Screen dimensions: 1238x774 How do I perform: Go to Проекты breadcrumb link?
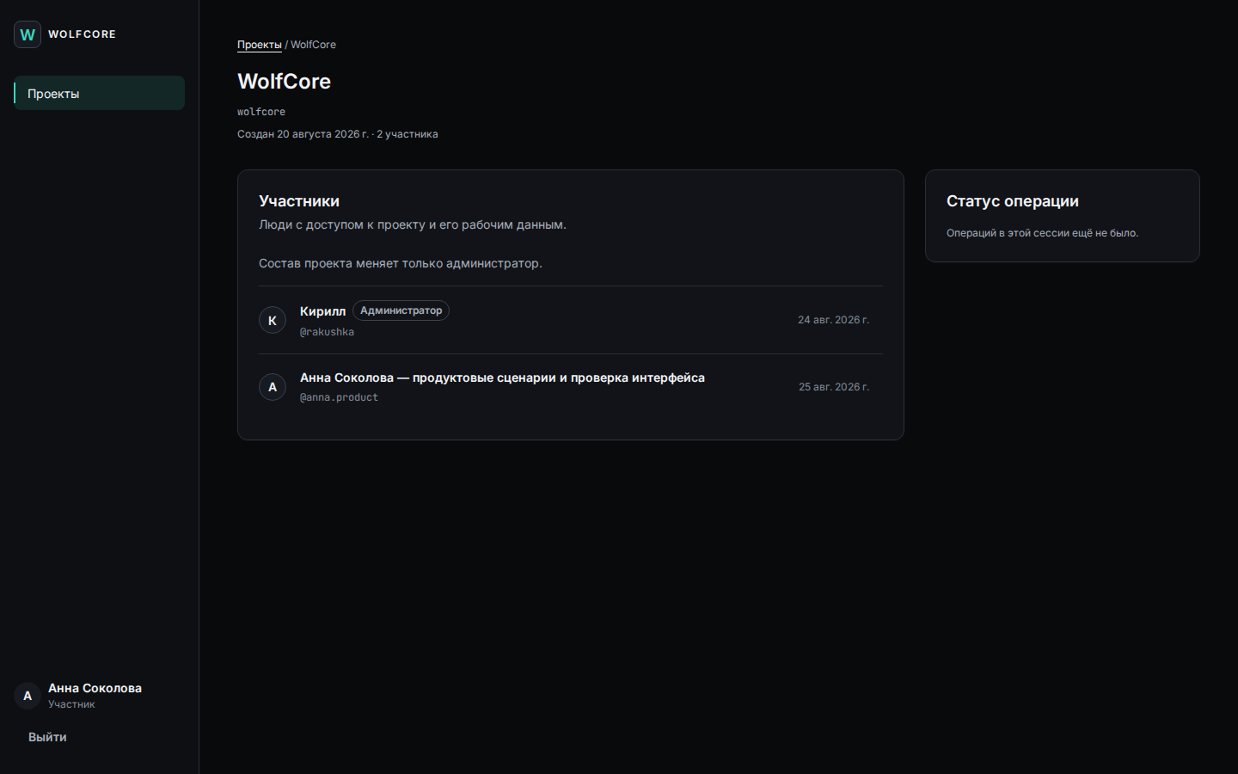[260, 45]
